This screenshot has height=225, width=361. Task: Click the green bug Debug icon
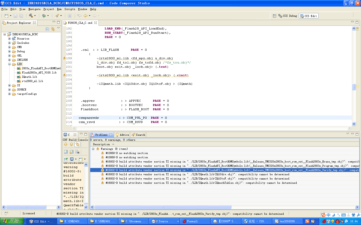pyautogui.click(x=44, y=16)
